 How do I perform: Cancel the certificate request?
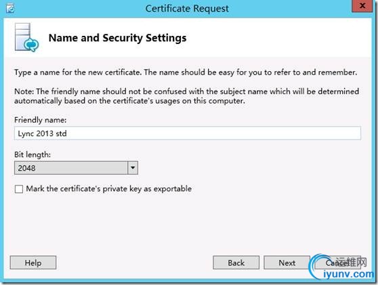click(338, 263)
